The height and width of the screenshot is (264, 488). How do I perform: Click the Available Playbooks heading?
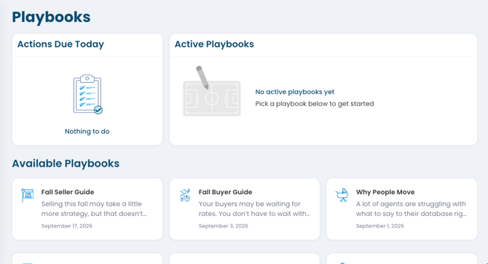click(x=66, y=164)
